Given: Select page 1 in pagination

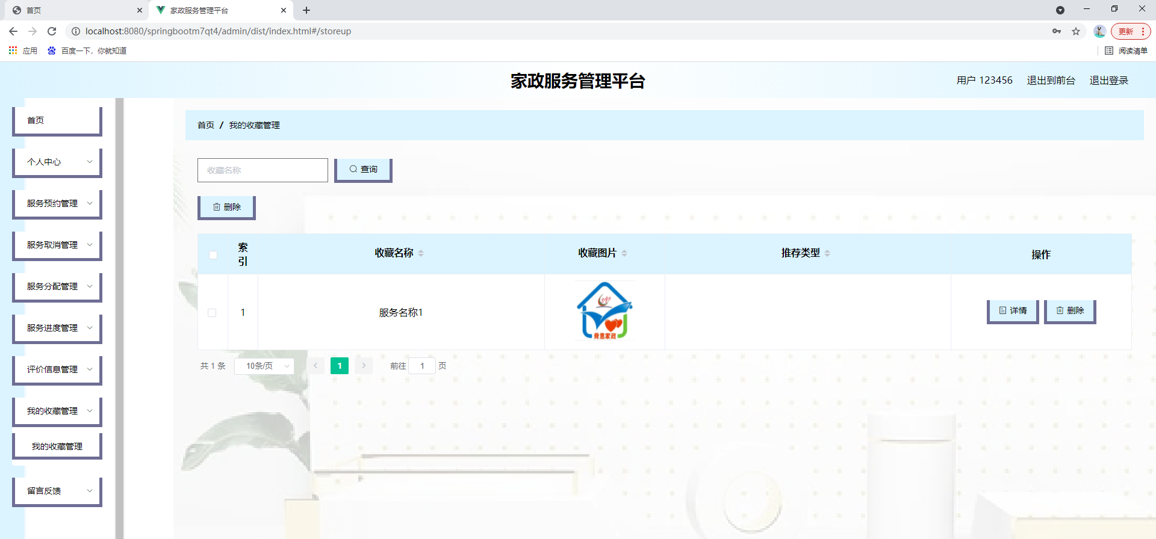Looking at the screenshot, I should click(x=340, y=366).
